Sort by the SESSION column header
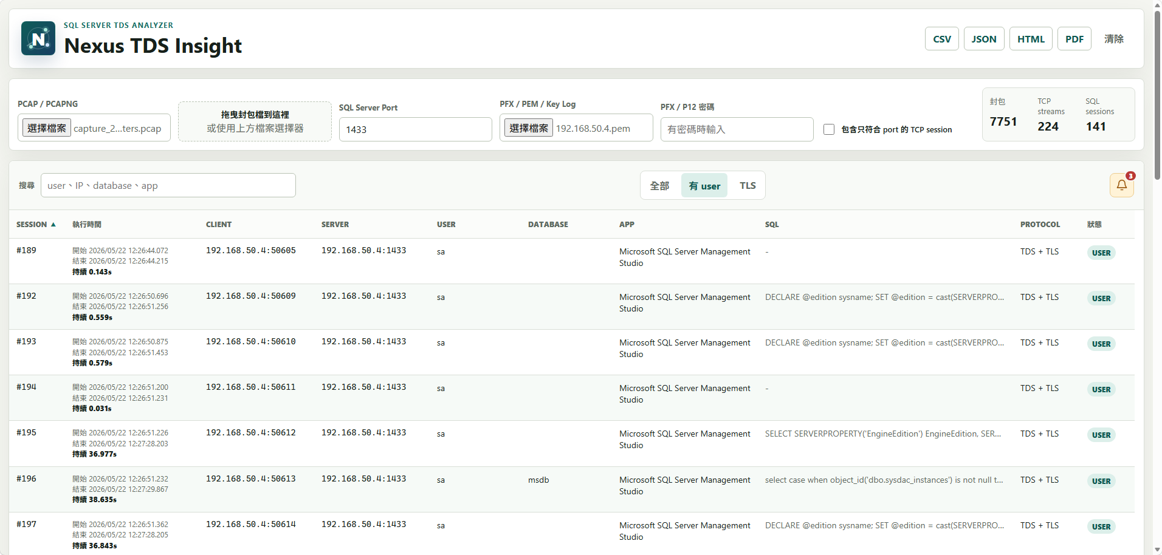The image size is (1162, 555). pos(36,225)
